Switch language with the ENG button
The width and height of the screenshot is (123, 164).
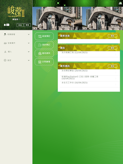pyautogui.click(x=20, y=25)
